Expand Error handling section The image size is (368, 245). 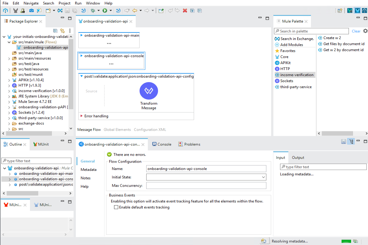pyautogui.click(x=82, y=116)
